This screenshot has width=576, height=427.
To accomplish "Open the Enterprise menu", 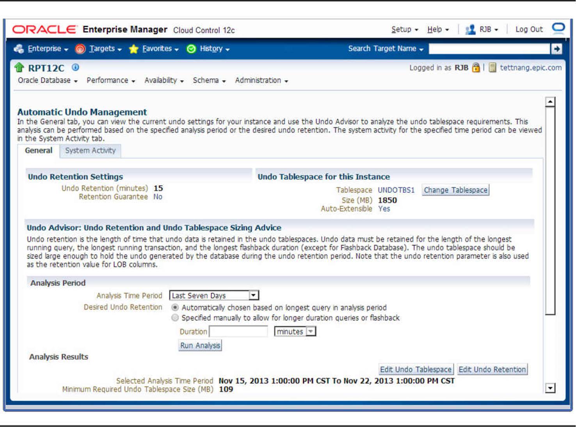I will click(x=48, y=49).
